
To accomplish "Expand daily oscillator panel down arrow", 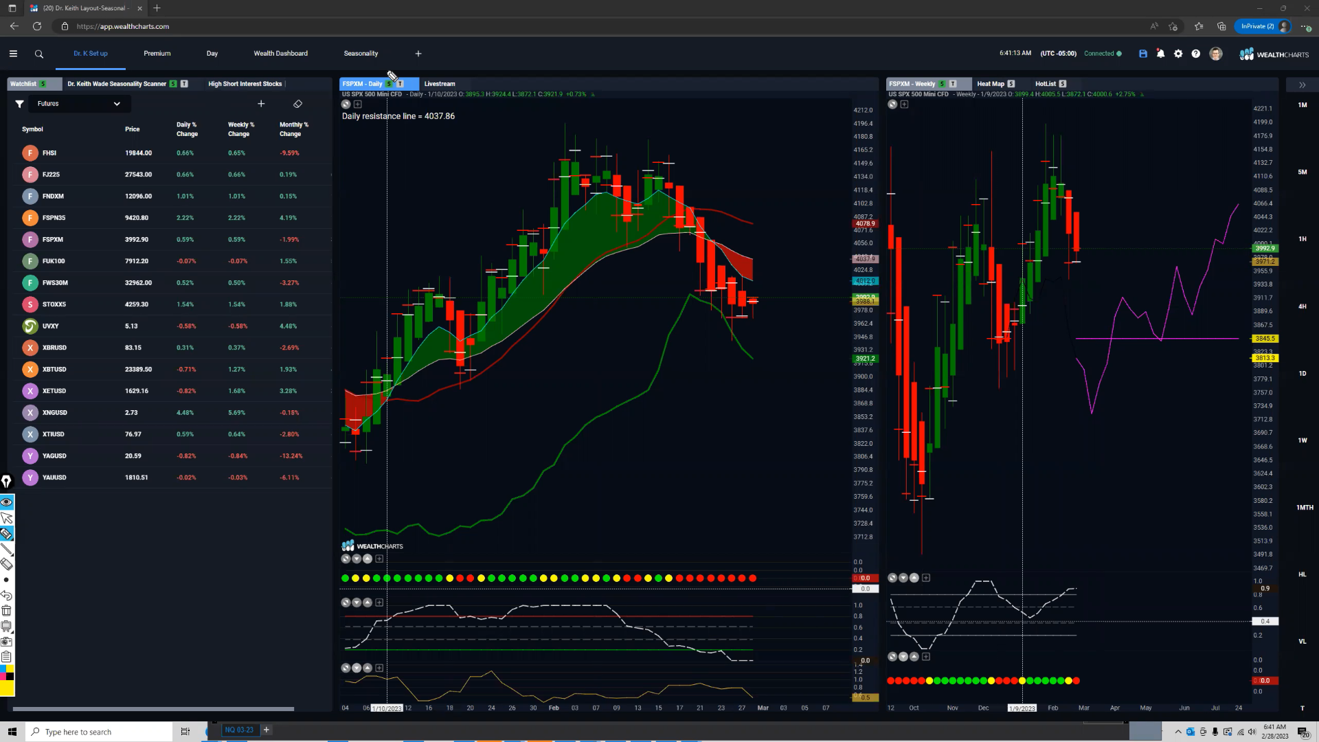I will pyautogui.click(x=357, y=603).
